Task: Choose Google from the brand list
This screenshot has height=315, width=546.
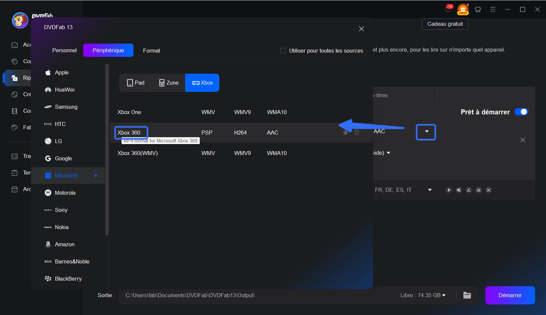Action: click(68, 158)
